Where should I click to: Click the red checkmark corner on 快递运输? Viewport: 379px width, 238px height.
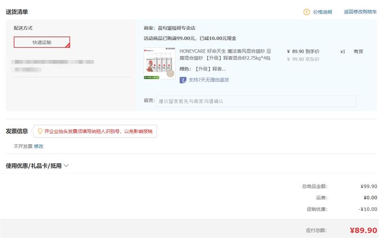point(67,45)
